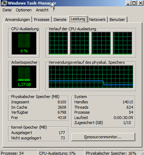Click the Handles value 14015
This screenshot has height=155, width=144.
128,102
